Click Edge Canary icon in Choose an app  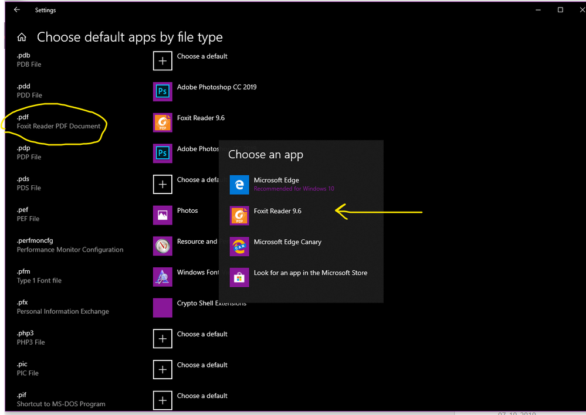(x=239, y=247)
